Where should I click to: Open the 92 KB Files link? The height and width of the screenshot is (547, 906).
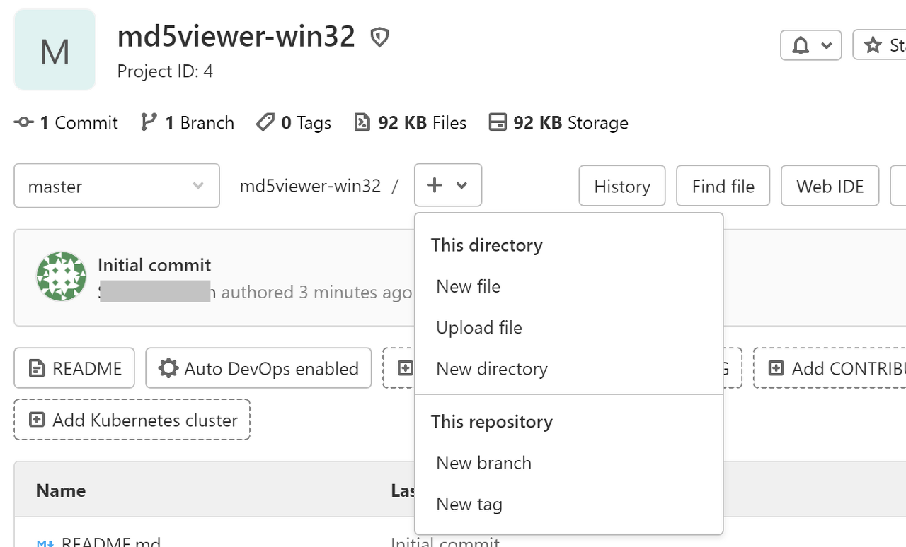(x=411, y=122)
